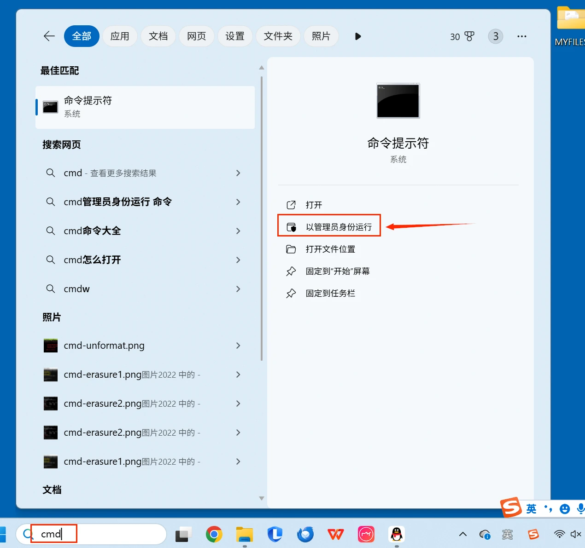Viewport: 585px width, 548px height.
Task: Click the Sogou icon in the system tray
Action: tap(533, 534)
